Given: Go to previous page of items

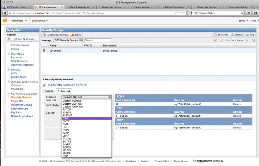Looking at the screenshot, I should [x=221, y=40].
